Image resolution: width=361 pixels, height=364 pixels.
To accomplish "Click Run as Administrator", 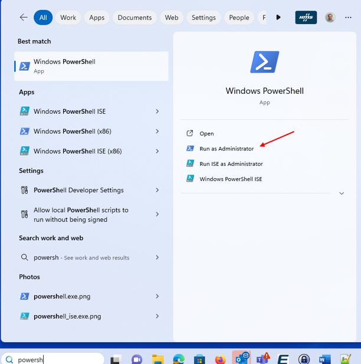I will pos(227,149).
